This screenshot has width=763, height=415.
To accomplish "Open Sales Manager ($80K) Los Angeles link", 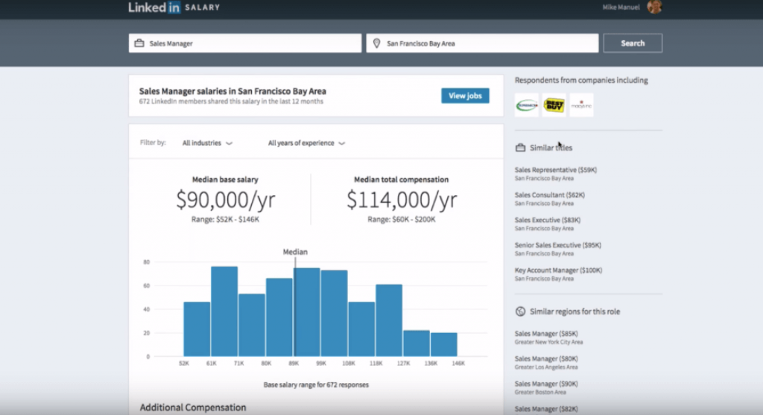I will (546, 358).
